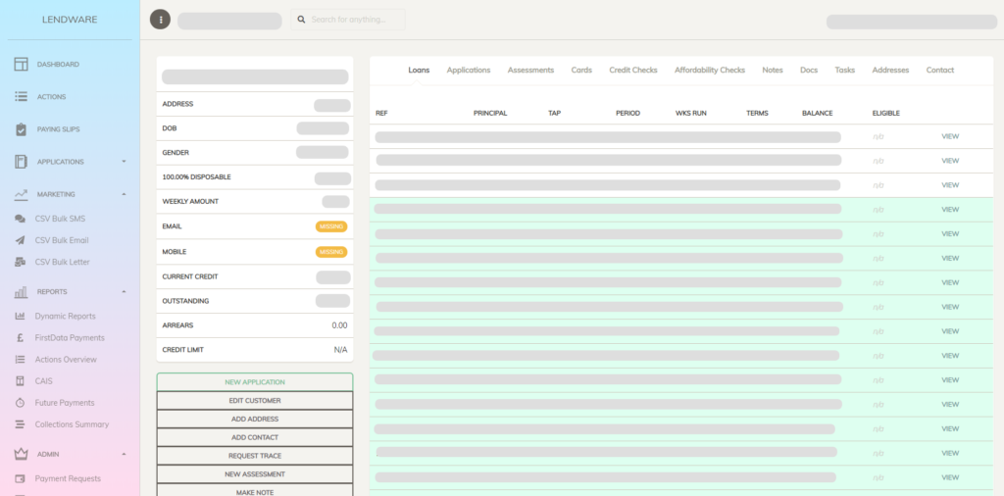Click the FirstData Payments pound icon
The height and width of the screenshot is (496, 1004).
point(20,338)
